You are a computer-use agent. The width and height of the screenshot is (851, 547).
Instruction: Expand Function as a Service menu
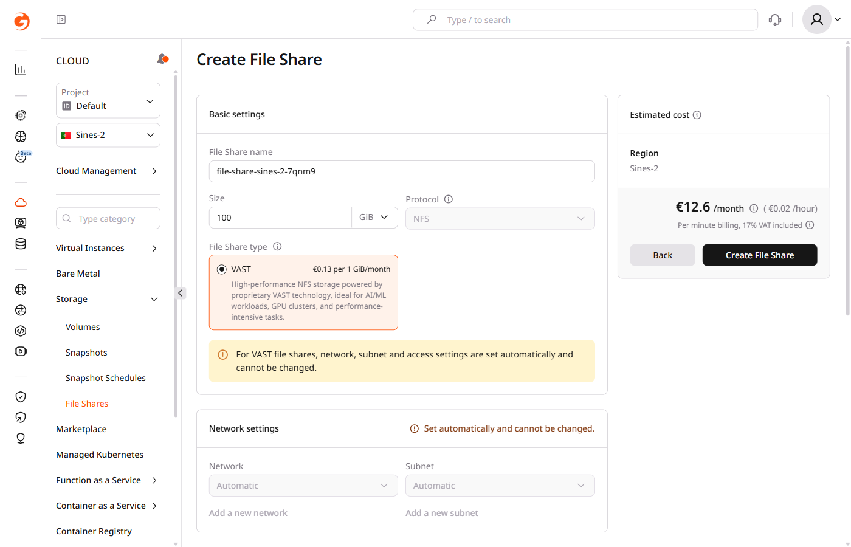point(154,480)
